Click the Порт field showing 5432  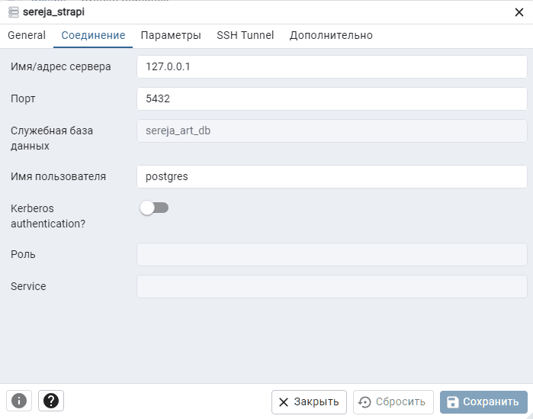coord(332,98)
